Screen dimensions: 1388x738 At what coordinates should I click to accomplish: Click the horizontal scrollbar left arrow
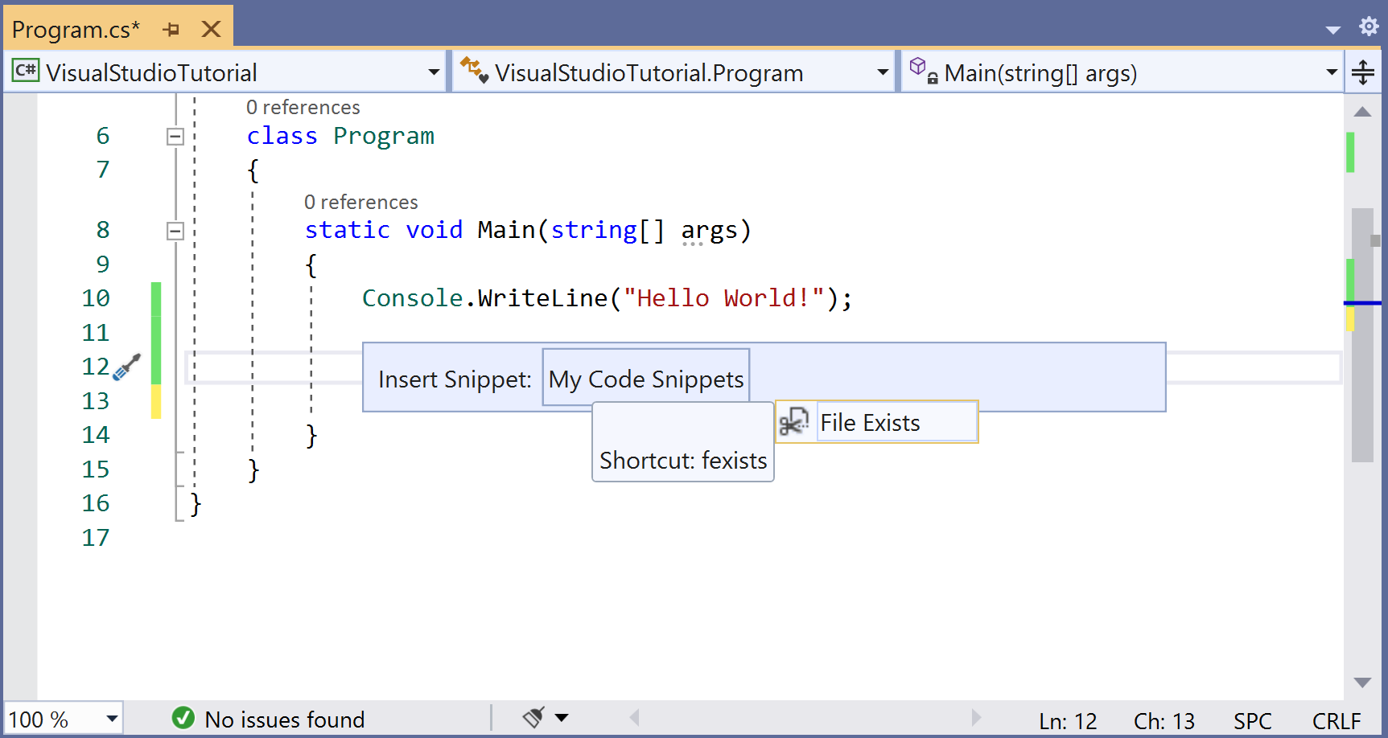tap(634, 718)
